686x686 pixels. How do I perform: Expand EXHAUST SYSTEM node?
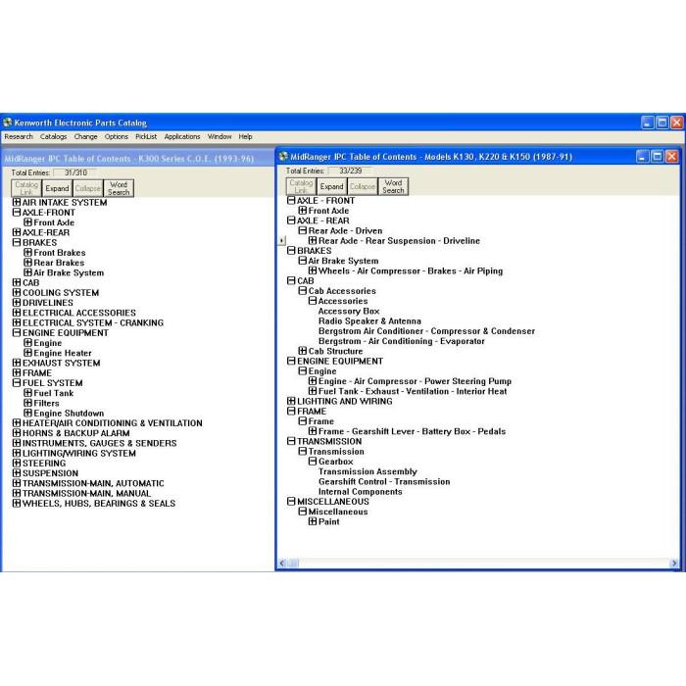point(17,363)
